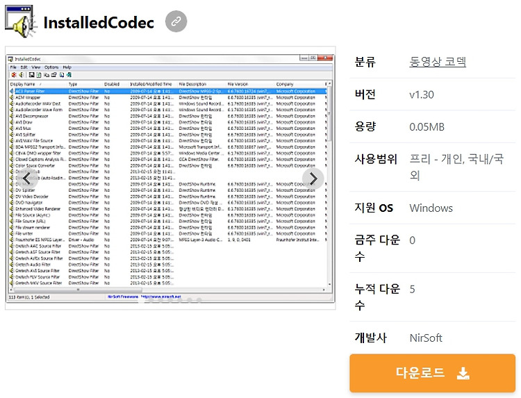
Task: Go to previous screenshot with left chevron
Action: pos(27,179)
